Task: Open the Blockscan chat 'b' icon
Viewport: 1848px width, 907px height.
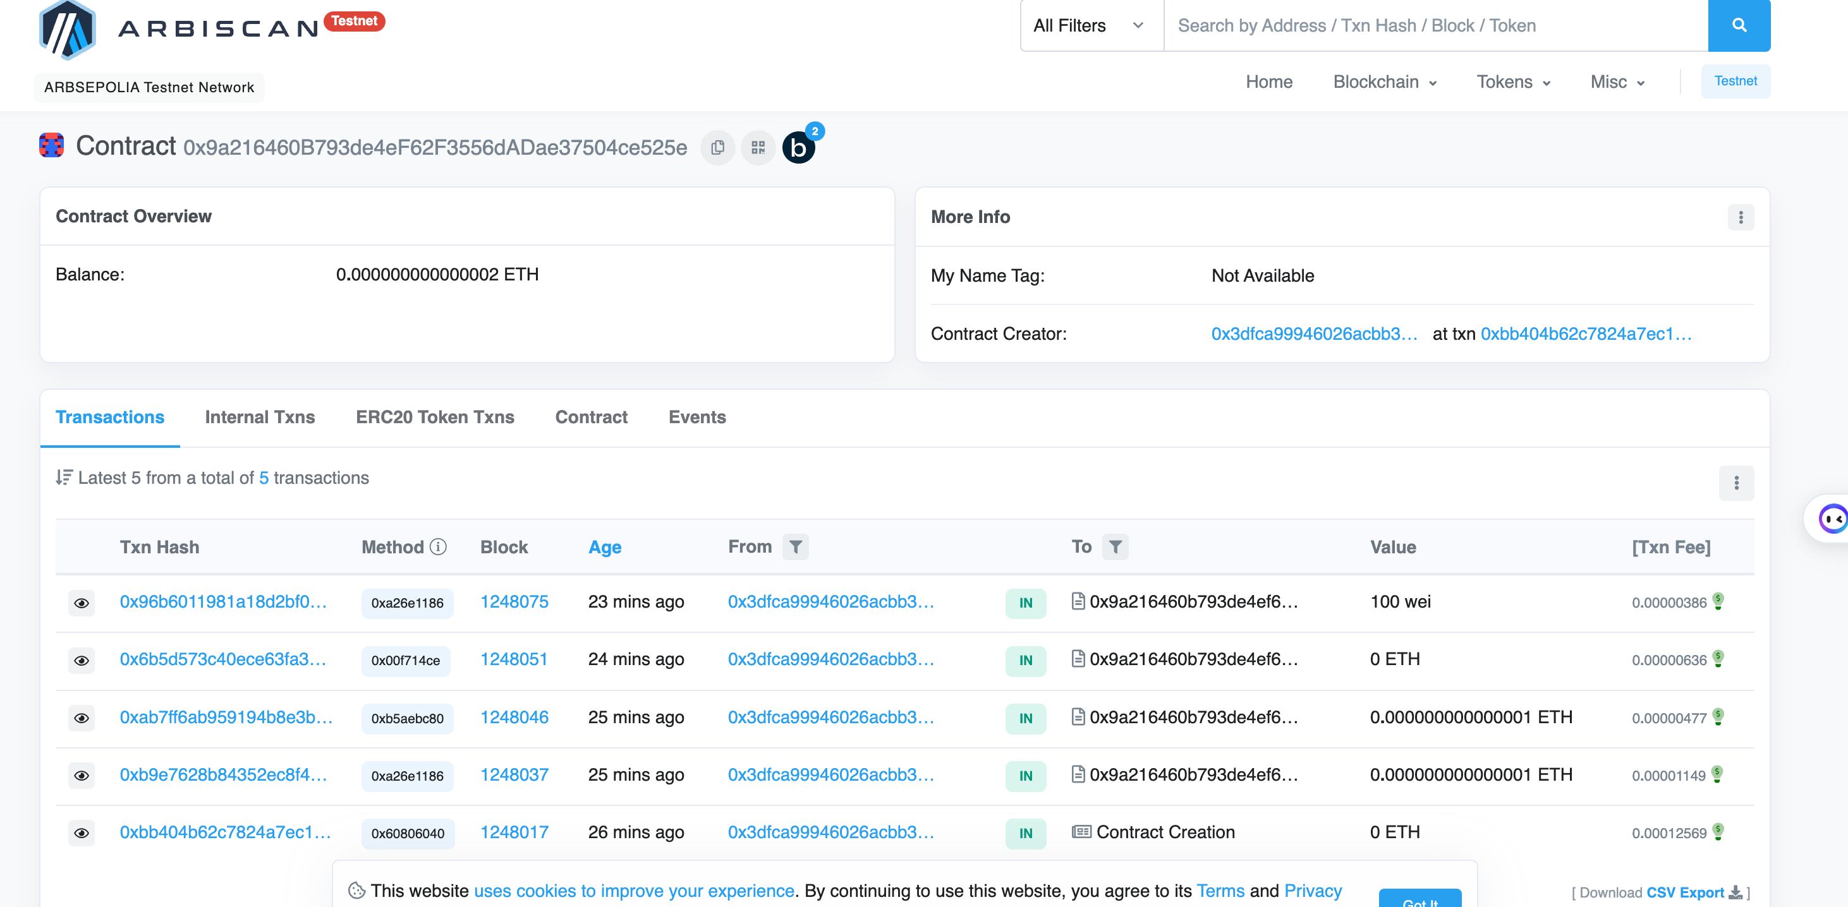Action: point(798,148)
